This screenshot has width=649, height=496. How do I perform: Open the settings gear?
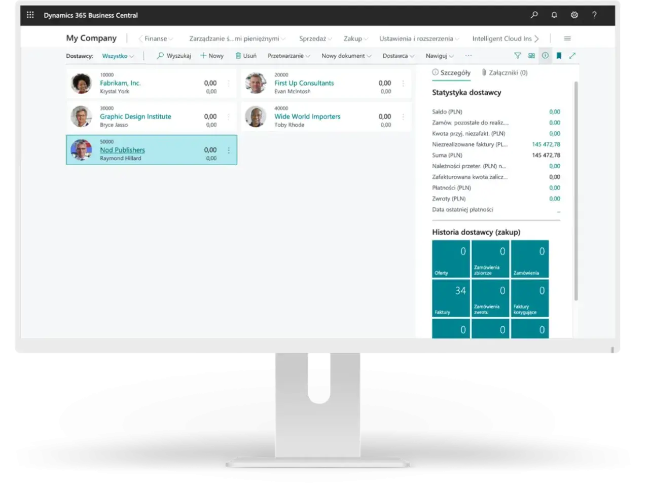point(574,15)
